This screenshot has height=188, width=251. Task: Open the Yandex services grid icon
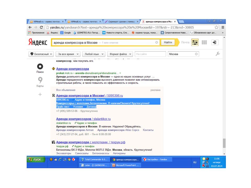pyautogui.click(x=204, y=42)
